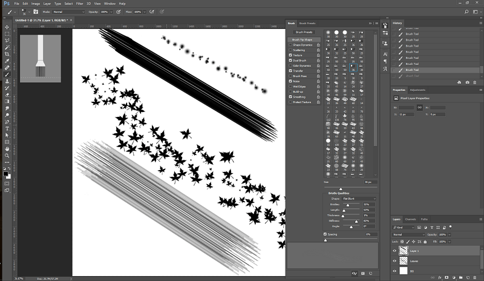
Task: Toggle the brush panel icon in options bar
Action: [x=36, y=12]
